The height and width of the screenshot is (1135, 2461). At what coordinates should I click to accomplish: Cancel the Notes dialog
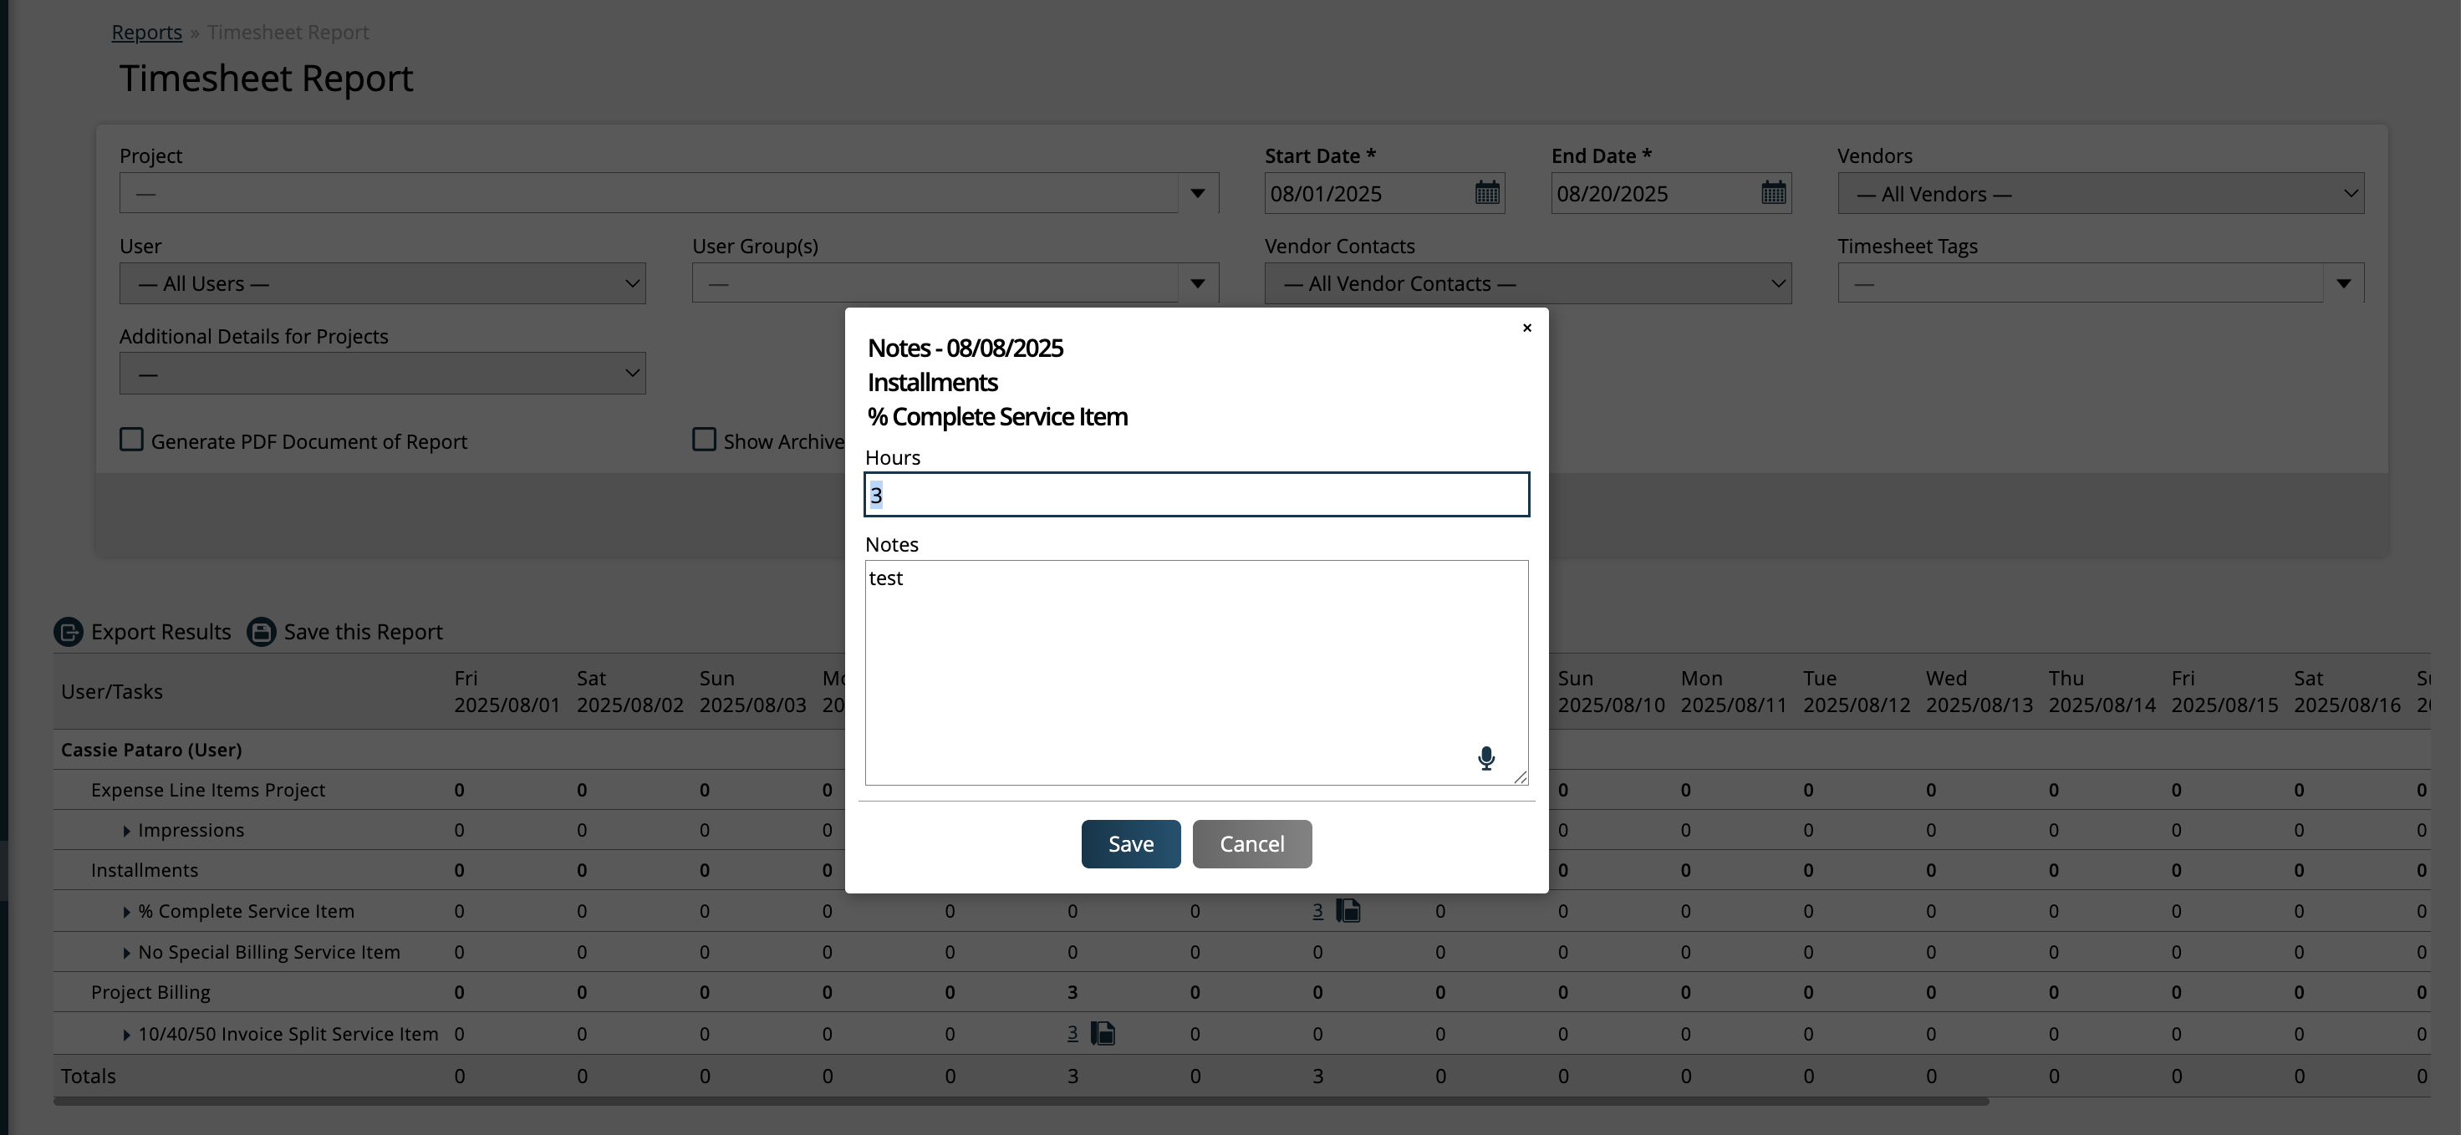[x=1251, y=843]
